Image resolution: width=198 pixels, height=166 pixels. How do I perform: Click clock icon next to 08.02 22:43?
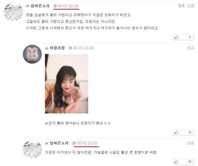(x=70, y=48)
